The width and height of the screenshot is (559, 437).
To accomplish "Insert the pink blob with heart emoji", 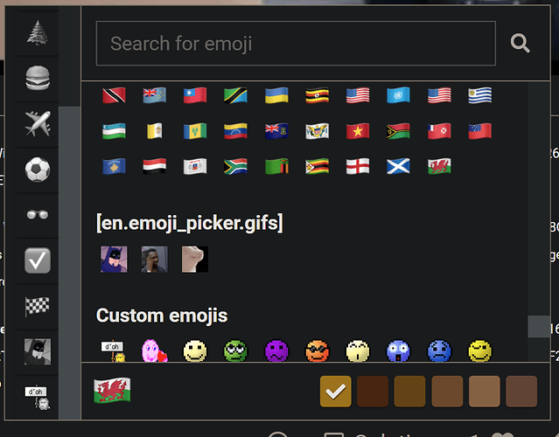I will point(154,350).
